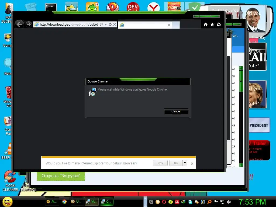Open a new tab in Internet Explorer
Viewport: 276px width, 207px height.
[176, 25]
